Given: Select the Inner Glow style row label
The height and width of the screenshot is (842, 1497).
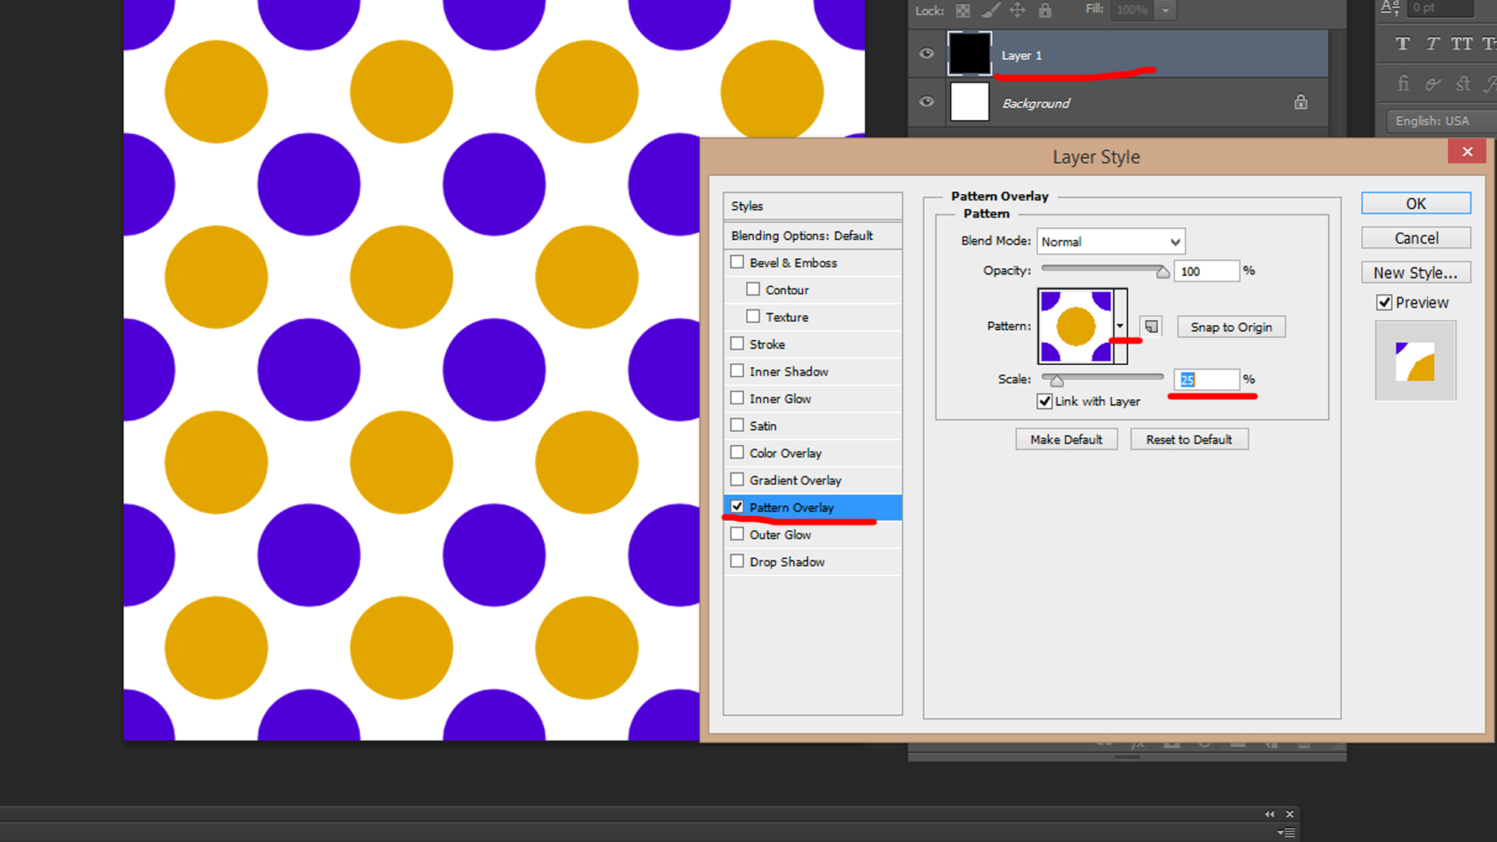Looking at the screenshot, I should (x=780, y=398).
